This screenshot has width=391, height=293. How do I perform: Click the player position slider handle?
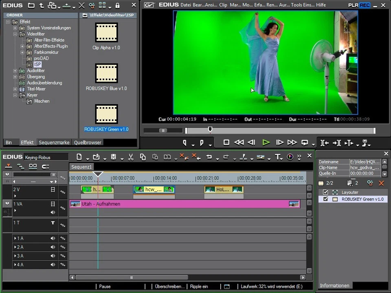(210, 129)
